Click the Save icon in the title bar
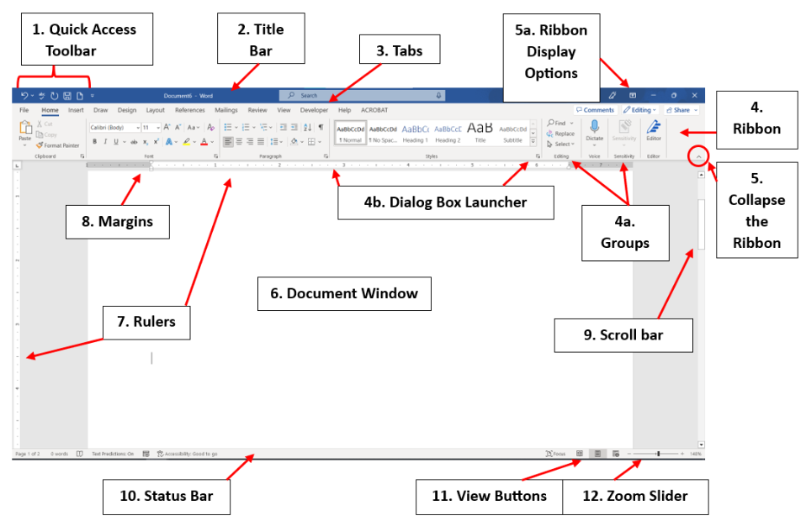Viewport: 806px width, 521px height. click(x=67, y=96)
